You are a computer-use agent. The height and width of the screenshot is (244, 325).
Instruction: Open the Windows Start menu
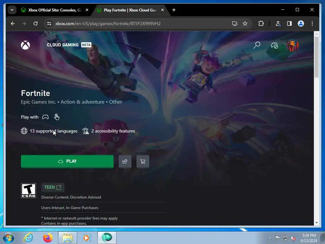point(9,238)
